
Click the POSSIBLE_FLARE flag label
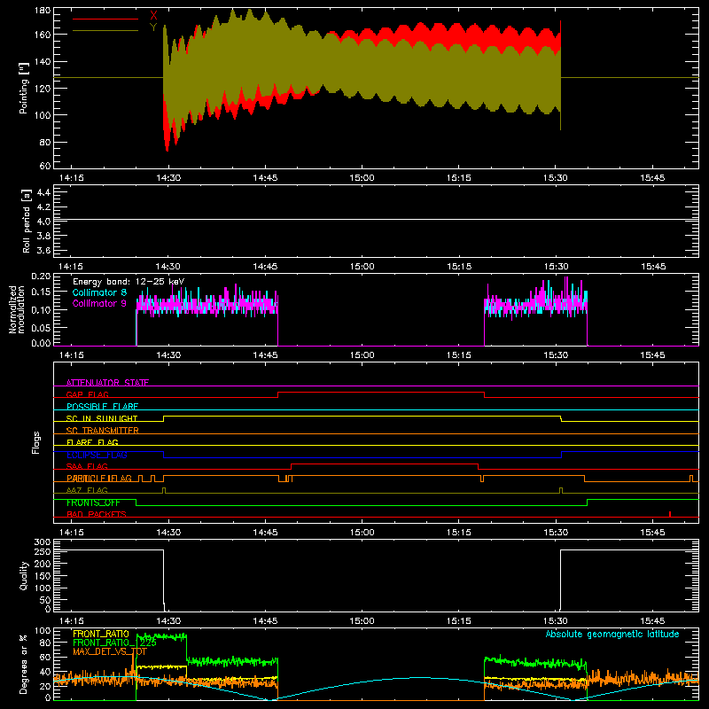(x=102, y=407)
